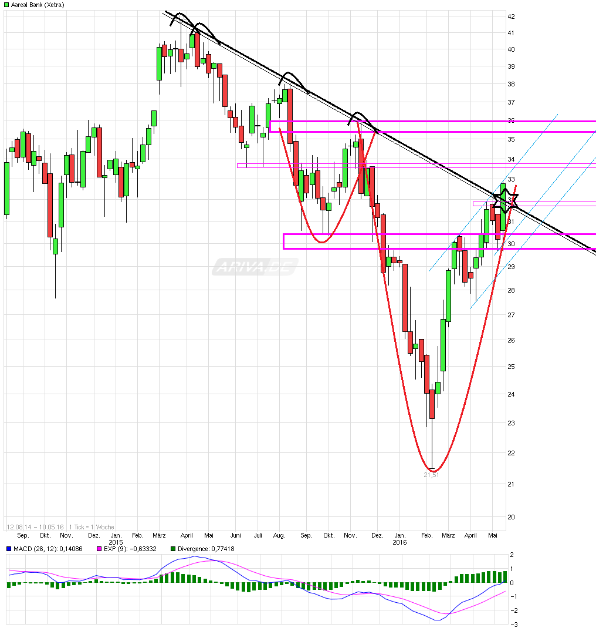Click the blue MACD legend swatch
The width and height of the screenshot is (596, 631).
[x=9, y=549]
